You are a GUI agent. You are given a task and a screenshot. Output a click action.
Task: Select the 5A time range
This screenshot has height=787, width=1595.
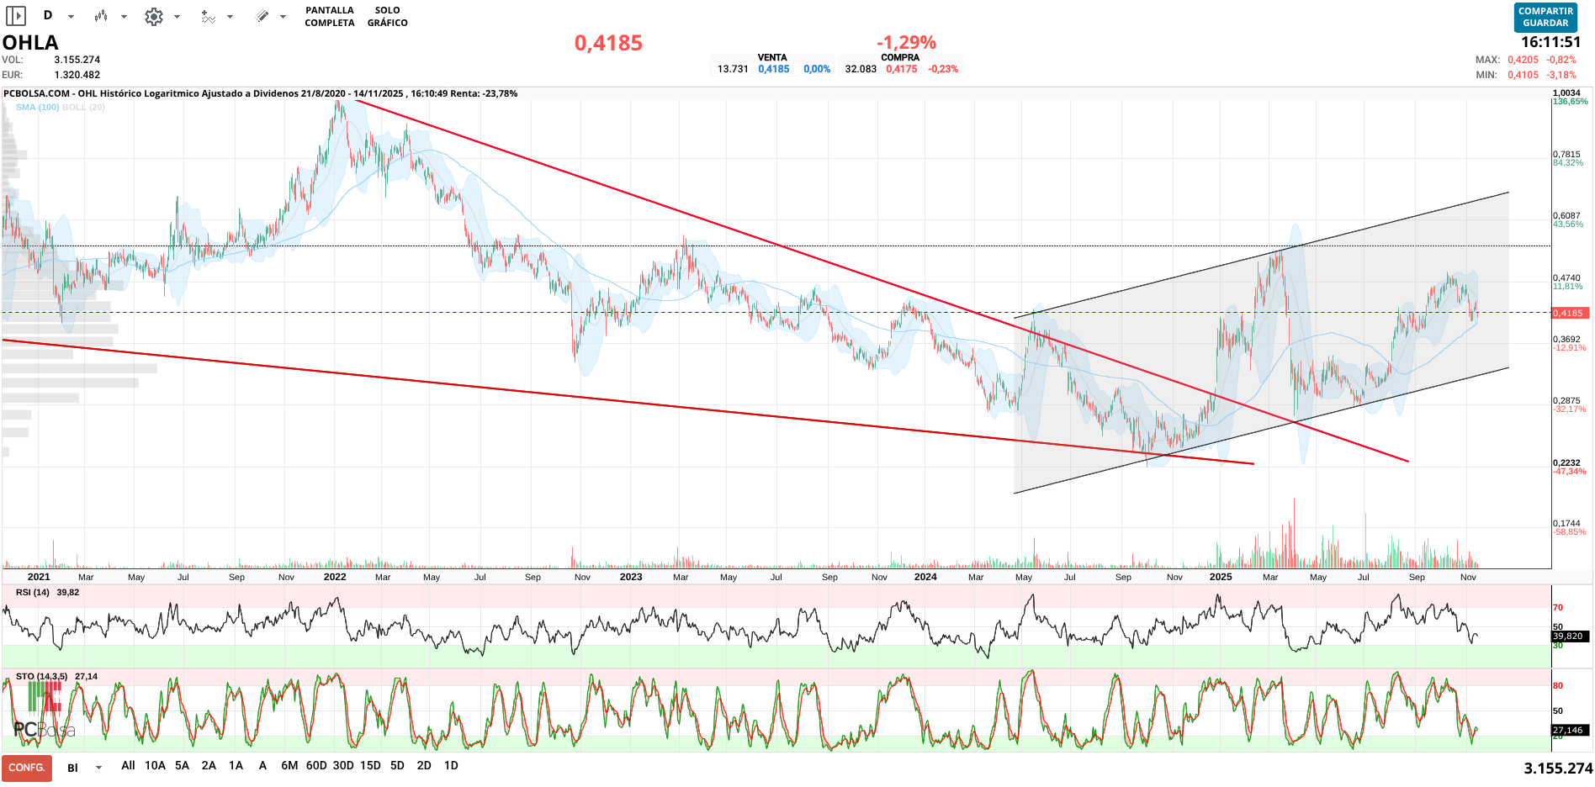coord(182,765)
